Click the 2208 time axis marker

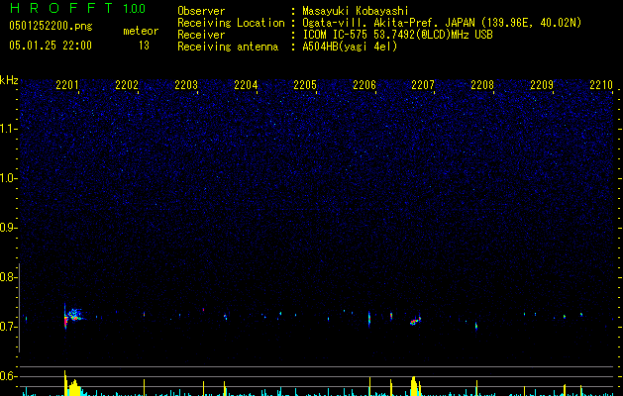point(482,84)
